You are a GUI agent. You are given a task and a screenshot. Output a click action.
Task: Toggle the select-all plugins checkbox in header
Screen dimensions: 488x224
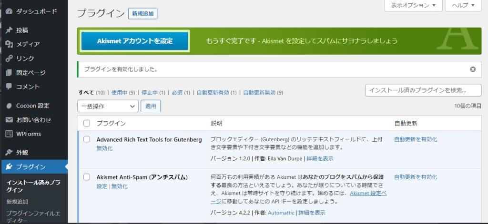click(87, 123)
